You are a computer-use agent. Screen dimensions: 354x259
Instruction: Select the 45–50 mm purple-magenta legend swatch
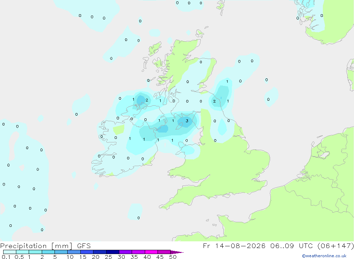click(x=164, y=252)
